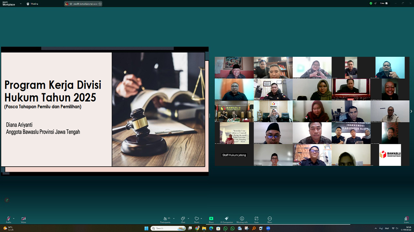
Task: Open the More options menu
Action: pos(270,219)
